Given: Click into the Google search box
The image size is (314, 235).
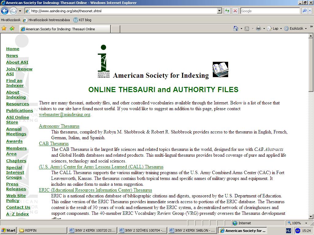Looking at the screenshot, I should (270, 11).
